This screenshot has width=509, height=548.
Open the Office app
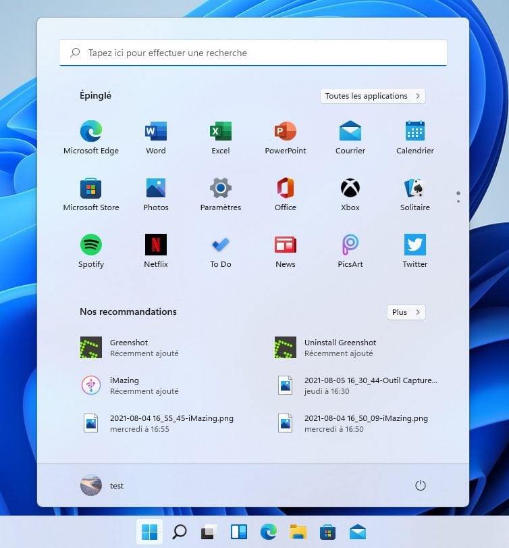[286, 194]
